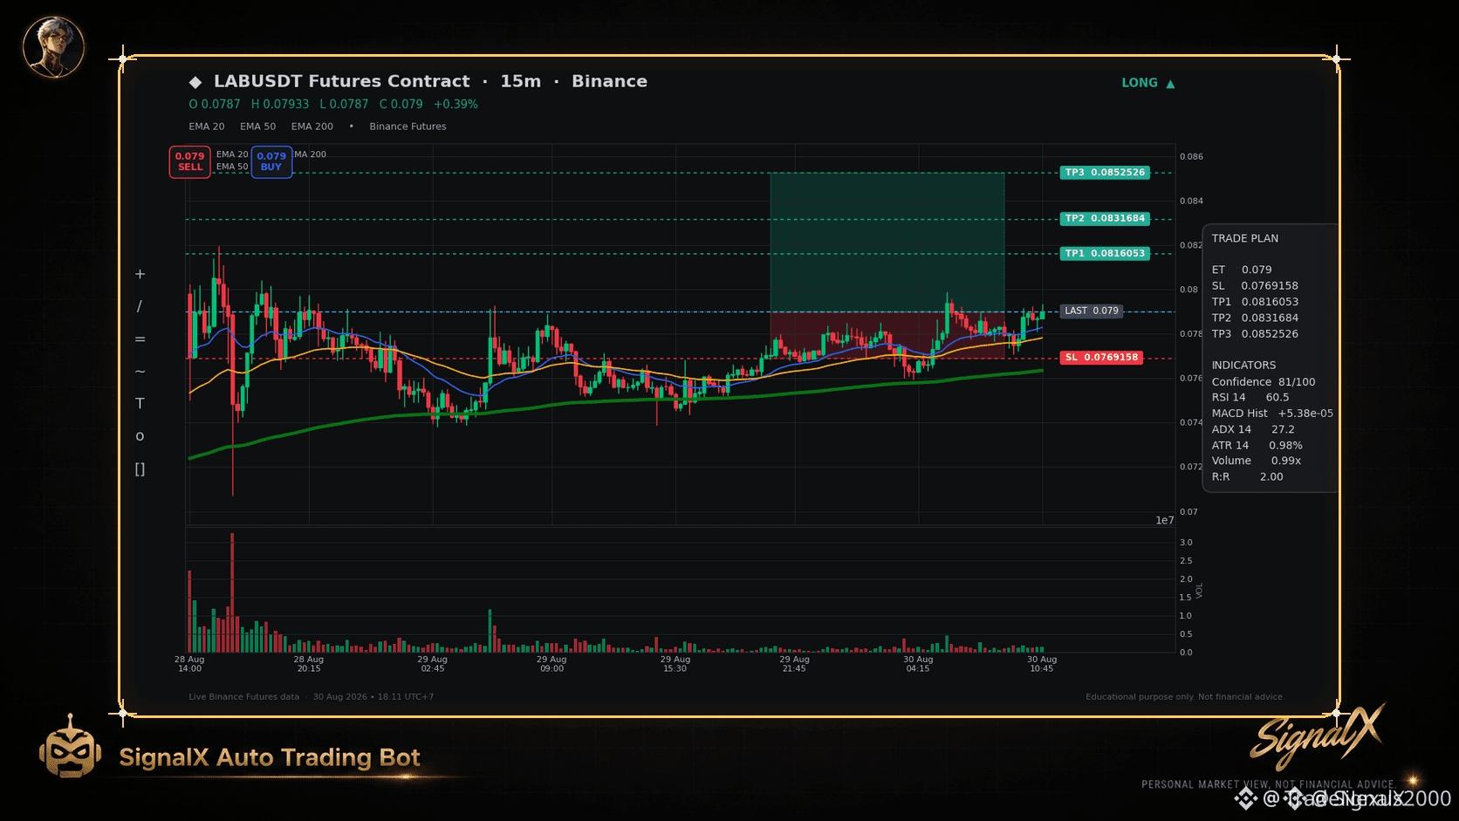Click the TP2 row in Trade Plan panel
Image resolution: width=1459 pixels, height=821 pixels.
[1255, 318]
